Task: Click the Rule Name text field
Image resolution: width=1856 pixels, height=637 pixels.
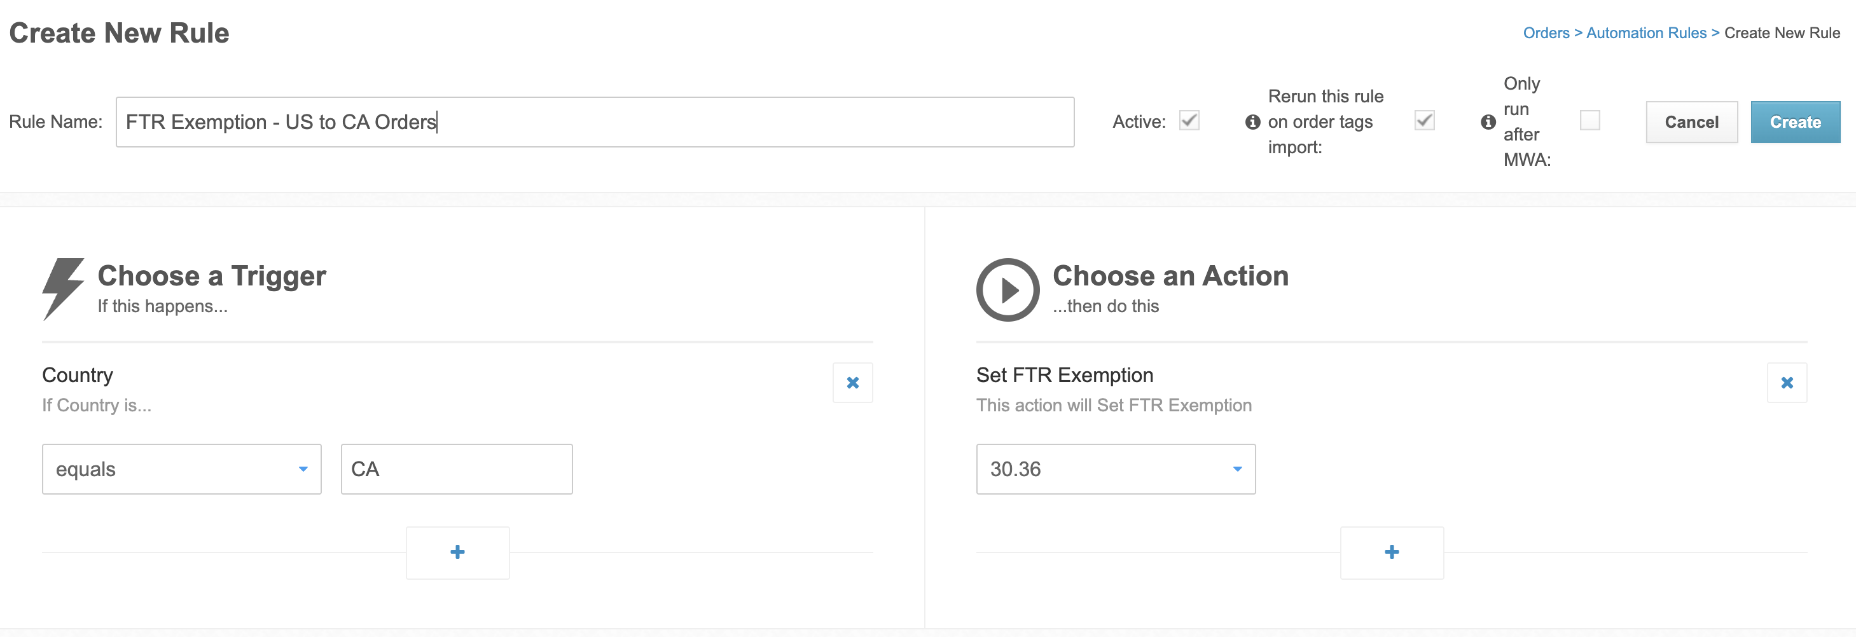Action: point(595,122)
